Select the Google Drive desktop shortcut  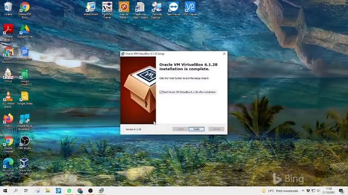click(24, 31)
